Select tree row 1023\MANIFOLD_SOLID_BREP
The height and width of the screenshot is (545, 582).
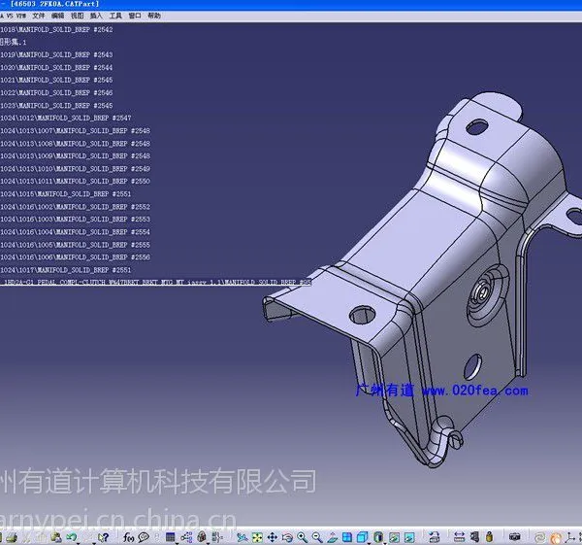coord(56,106)
